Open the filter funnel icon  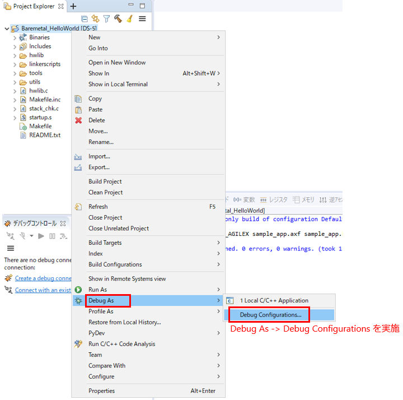point(106,18)
